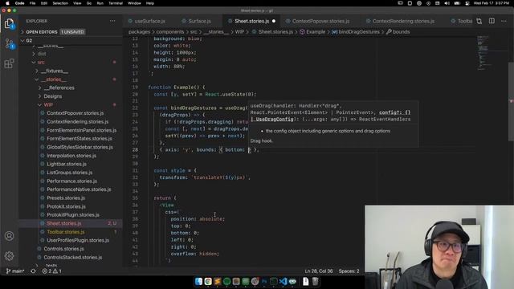Click bindDragGestures breadcrumb
The image size is (514, 289).
click(356, 32)
